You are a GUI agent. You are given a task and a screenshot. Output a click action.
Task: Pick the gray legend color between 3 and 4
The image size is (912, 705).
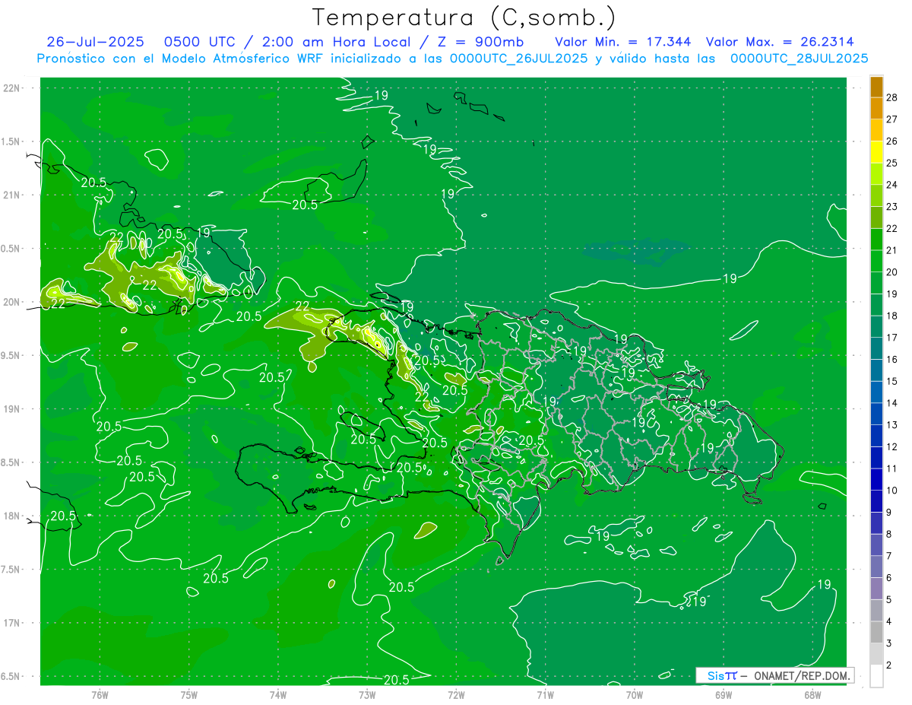click(876, 633)
